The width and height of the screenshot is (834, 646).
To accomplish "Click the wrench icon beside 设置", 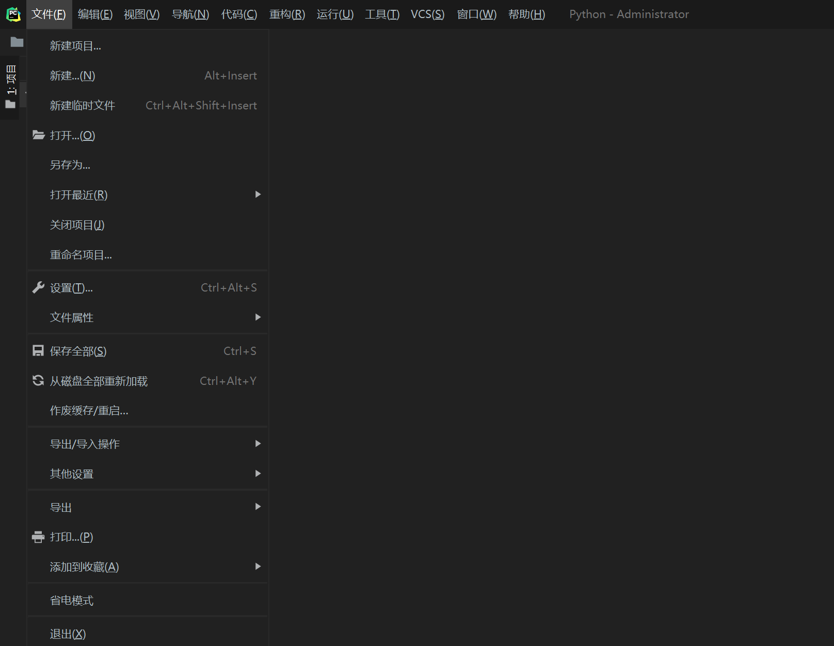I will (39, 287).
